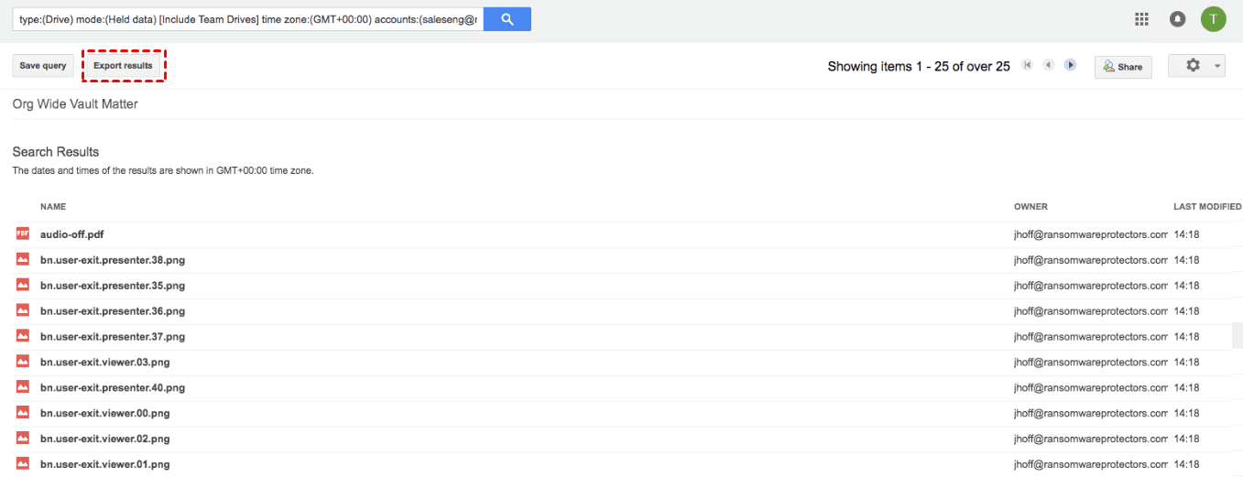Click the blue search magnifier button
The width and height of the screenshot is (1243, 477).
point(507,18)
